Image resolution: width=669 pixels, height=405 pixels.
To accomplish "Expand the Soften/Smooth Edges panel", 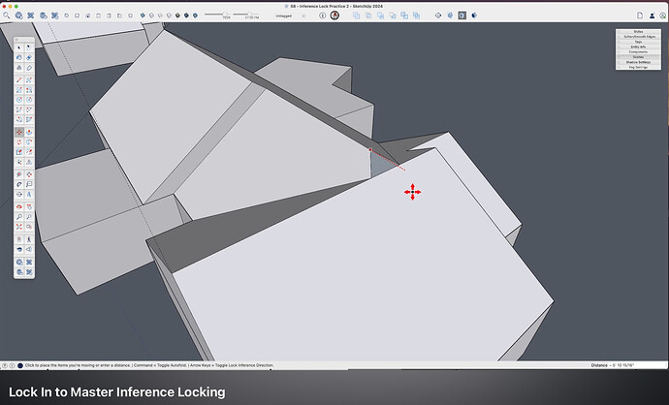I will click(x=638, y=37).
